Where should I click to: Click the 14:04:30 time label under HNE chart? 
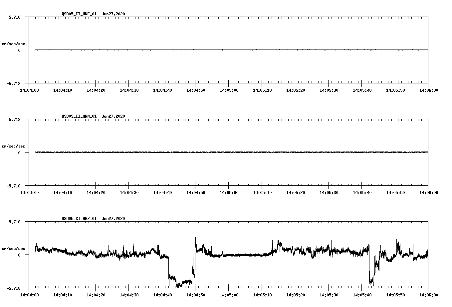[129, 90]
